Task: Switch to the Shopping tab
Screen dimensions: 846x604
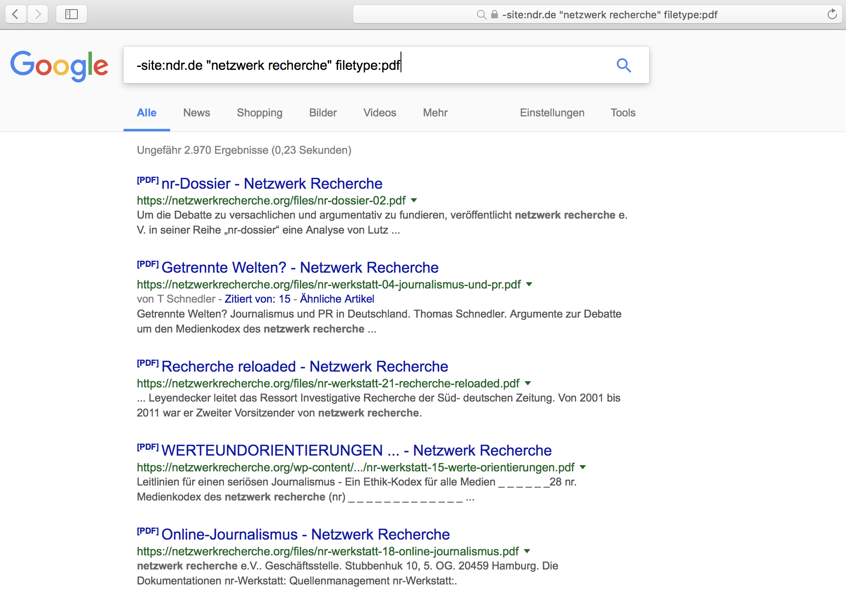Action: click(x=260, y=113)
